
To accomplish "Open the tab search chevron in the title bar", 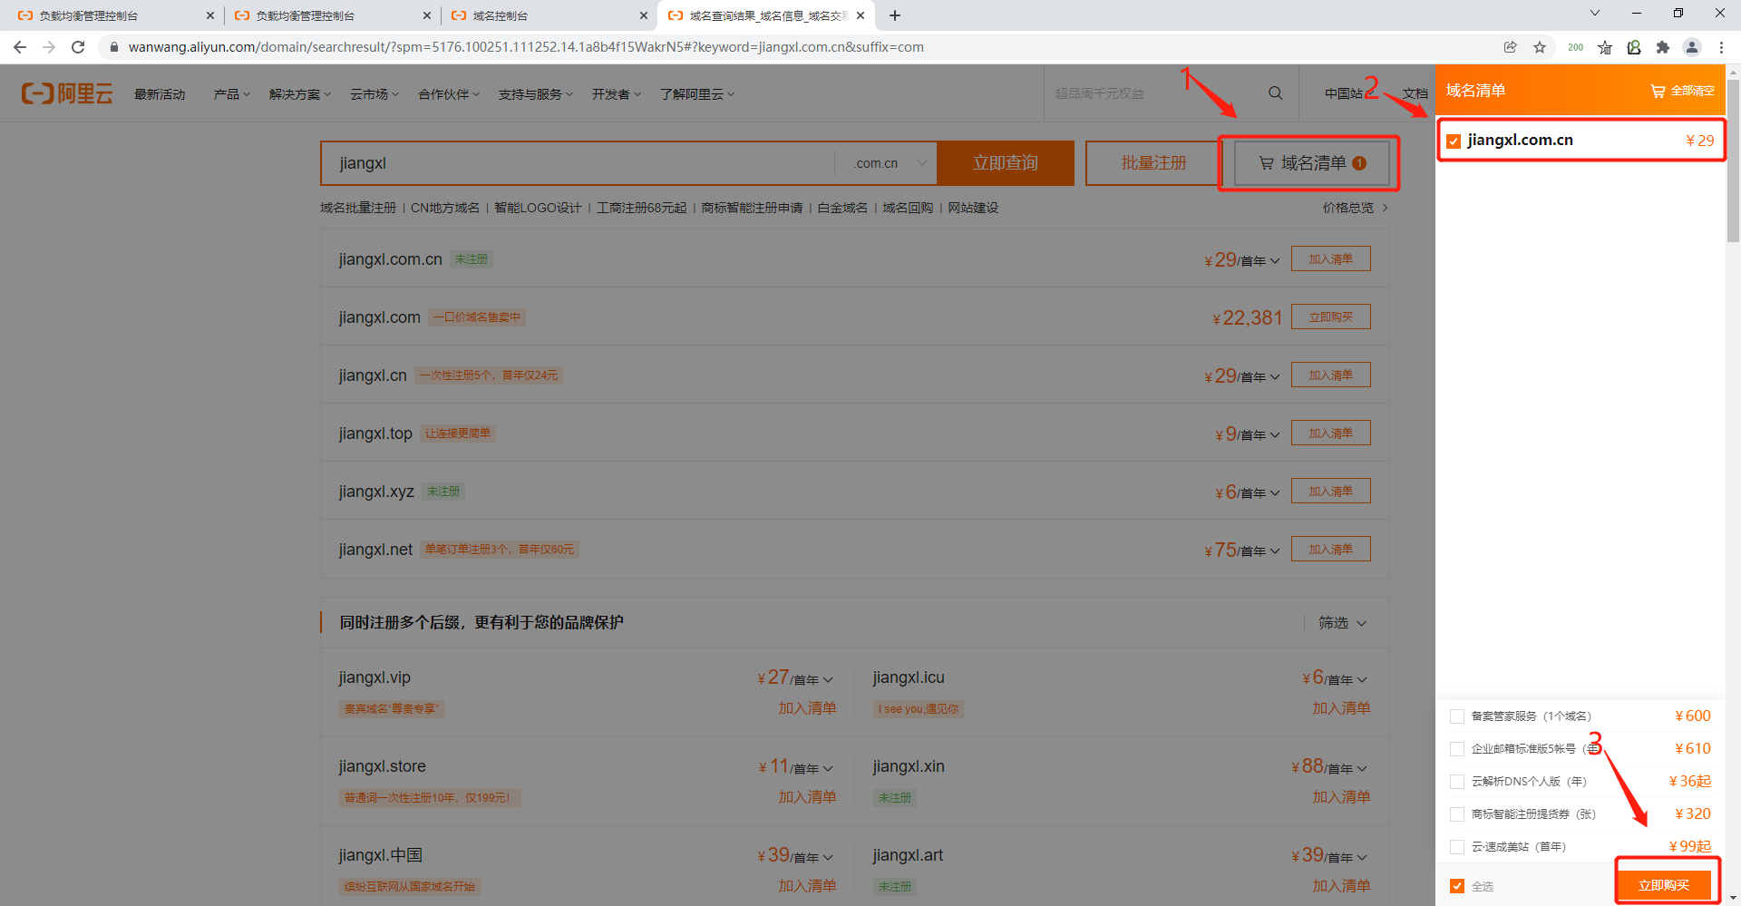I will coord(1595,13).
